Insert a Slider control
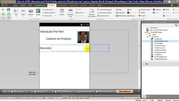 (142, 13)
